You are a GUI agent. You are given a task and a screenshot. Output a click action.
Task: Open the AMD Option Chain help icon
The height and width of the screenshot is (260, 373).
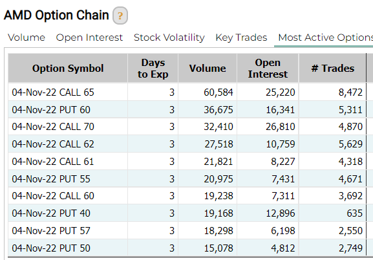coord(120,16)
